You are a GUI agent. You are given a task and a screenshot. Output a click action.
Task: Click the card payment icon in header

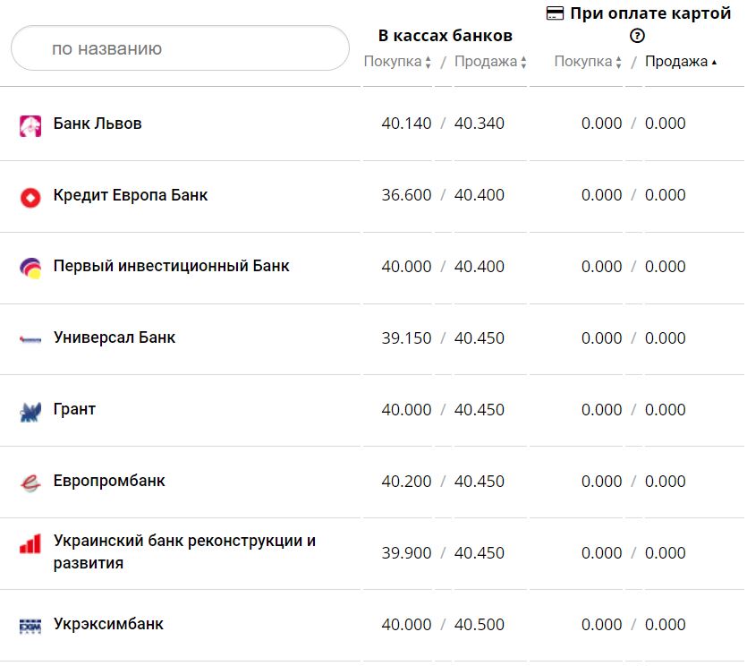click(555, 13)
